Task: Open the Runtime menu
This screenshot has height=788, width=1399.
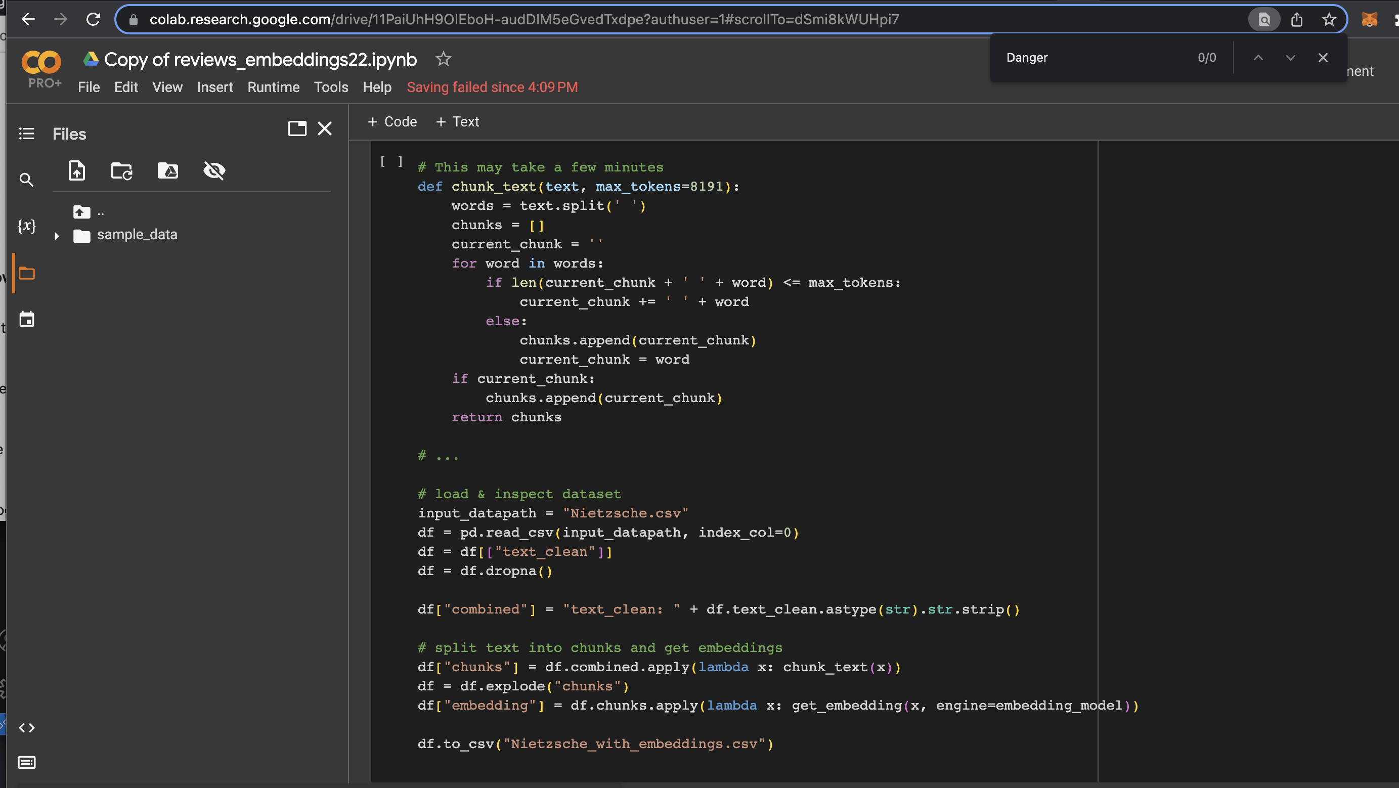Action: pyautogui.click(x=272, y=86)
